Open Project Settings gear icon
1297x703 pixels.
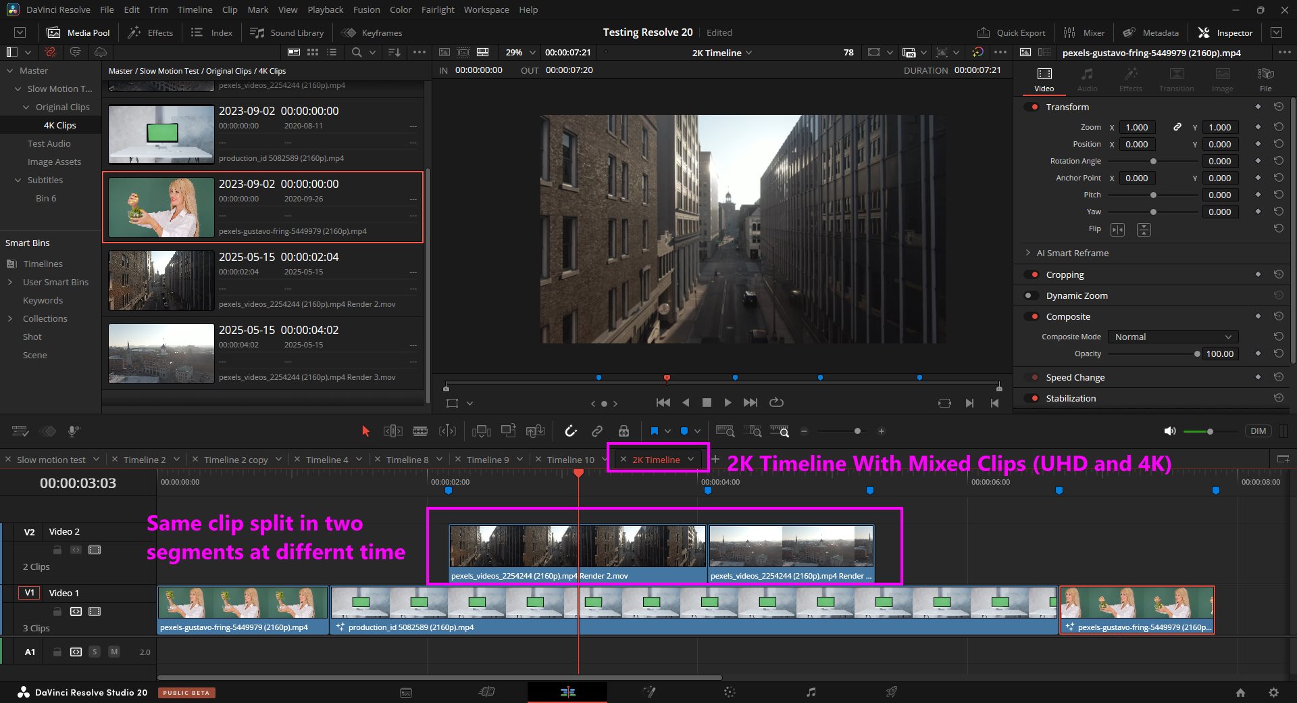(1273, 692)
